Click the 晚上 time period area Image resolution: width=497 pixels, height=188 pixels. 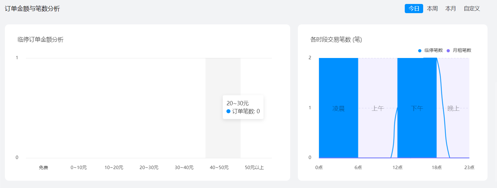(453, 108)
